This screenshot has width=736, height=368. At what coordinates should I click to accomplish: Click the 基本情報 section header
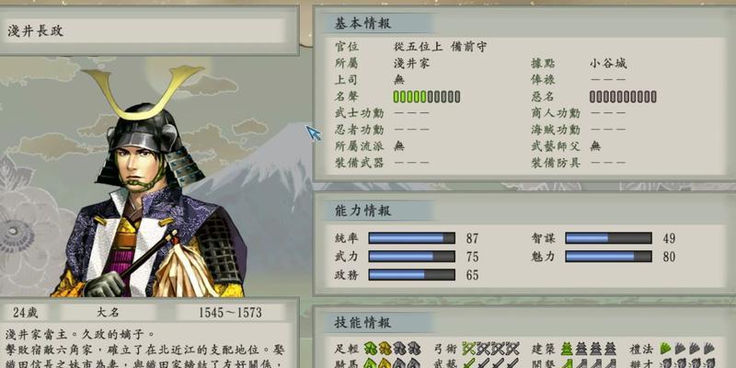(362, 24)
